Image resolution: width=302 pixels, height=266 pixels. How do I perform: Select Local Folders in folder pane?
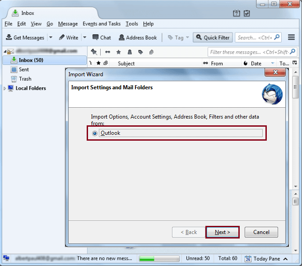pyautogui.click(x=31, y=88)
